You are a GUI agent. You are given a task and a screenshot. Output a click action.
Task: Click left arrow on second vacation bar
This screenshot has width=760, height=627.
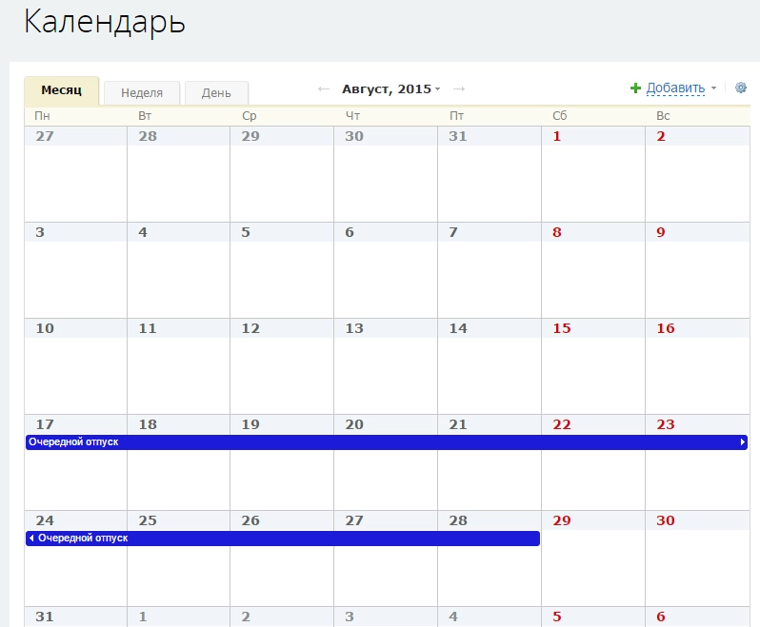coord(31,539)
